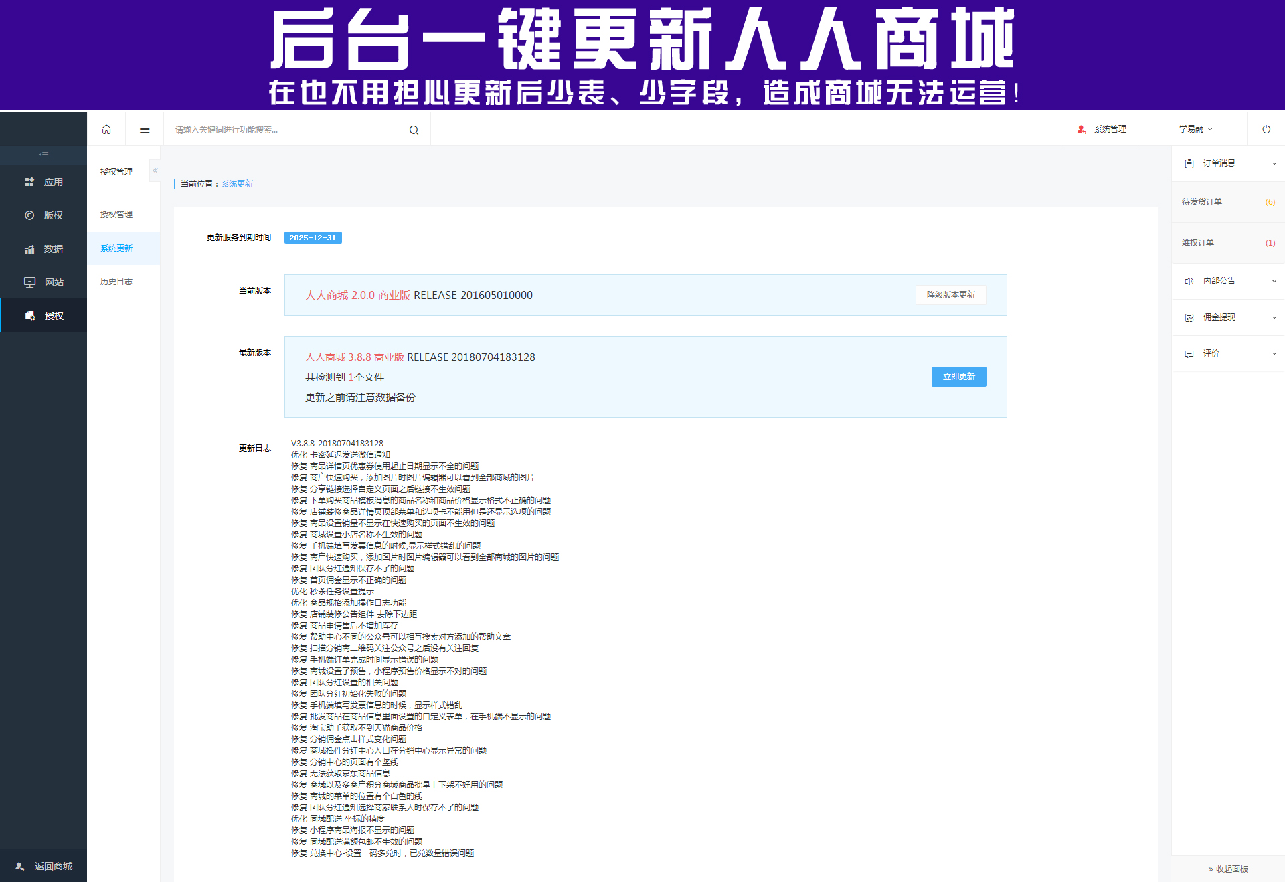Image resolution: width=1285 pixels, height=882 pixels.
Task: Click the 网站 monitor icon
Action: (x=29, y=282)
